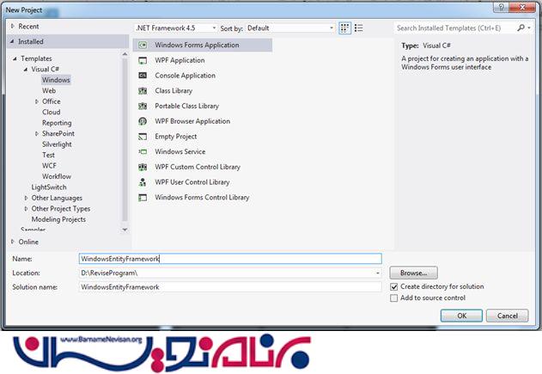Select the Reporting category
Image resolution: width=542 pixels, height=374 pixels.
pos(57,123)
